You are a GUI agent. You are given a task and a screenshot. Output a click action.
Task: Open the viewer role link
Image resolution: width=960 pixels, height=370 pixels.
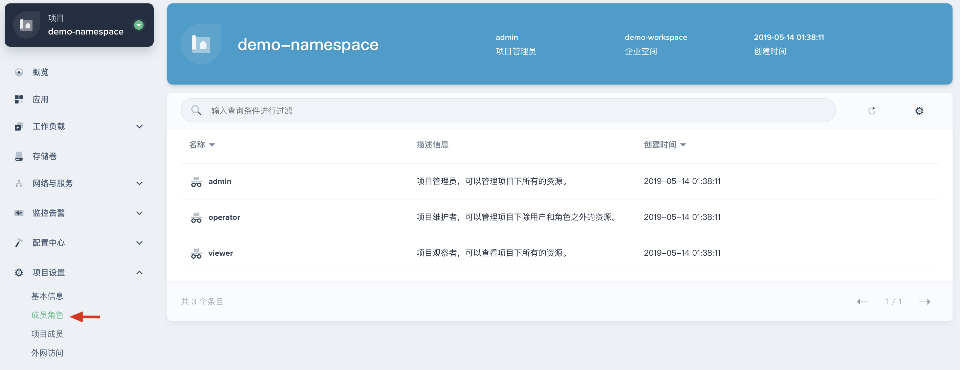click(x=221, y=253)
